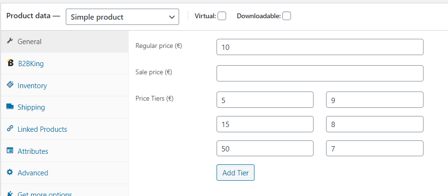Focus the Regular price field
448x196 pixels.
coord(320,47)
